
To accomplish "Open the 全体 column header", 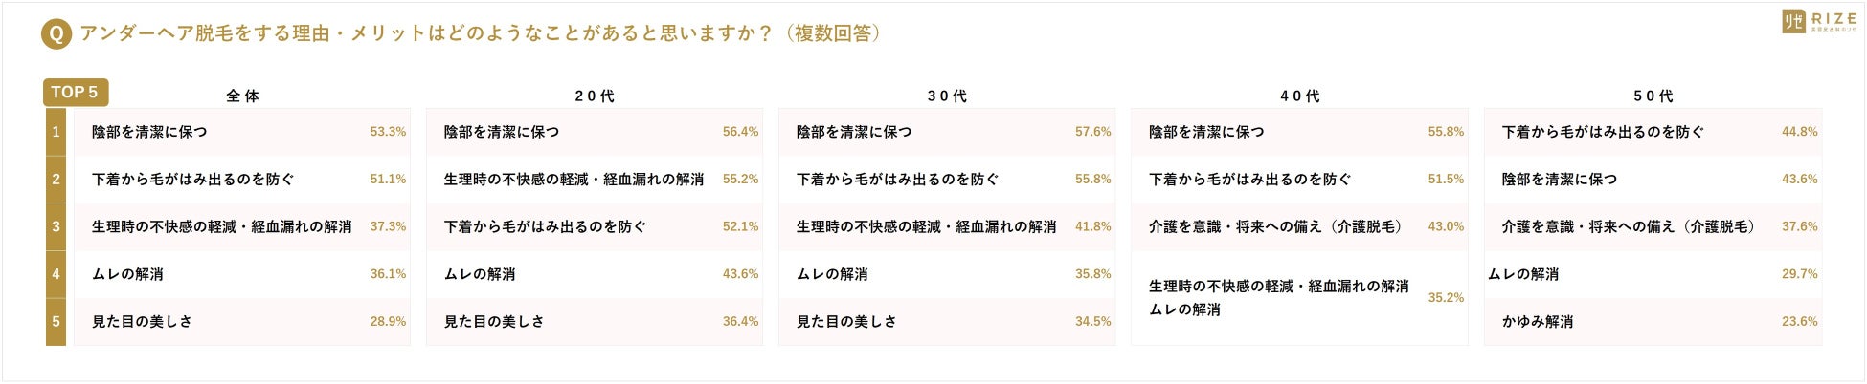I will coord(242,96).
